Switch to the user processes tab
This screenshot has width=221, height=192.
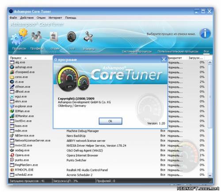178,52
